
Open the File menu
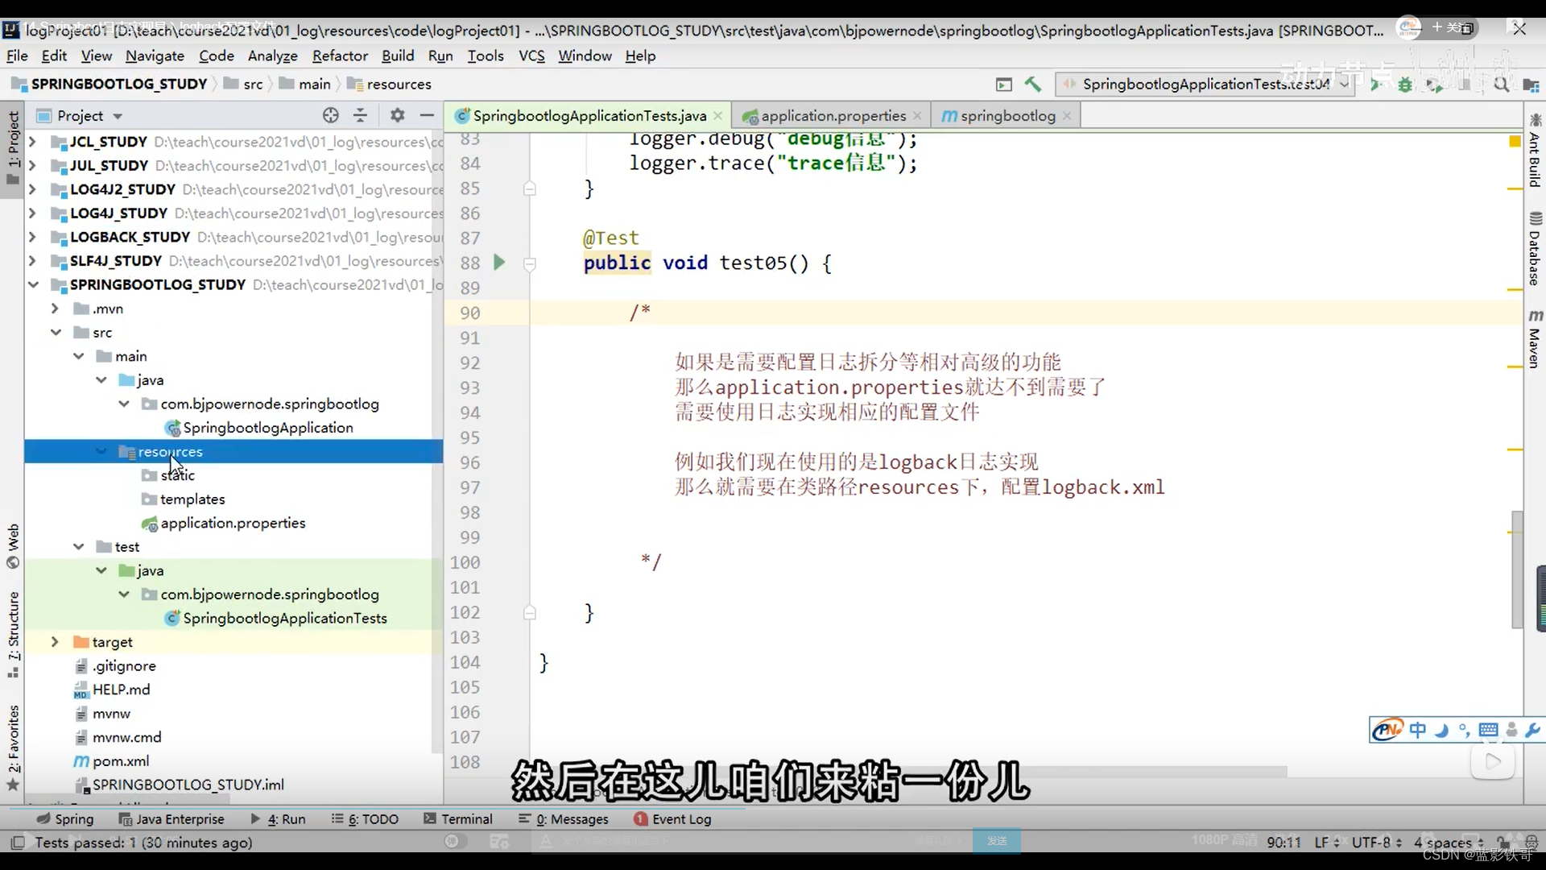17,56
